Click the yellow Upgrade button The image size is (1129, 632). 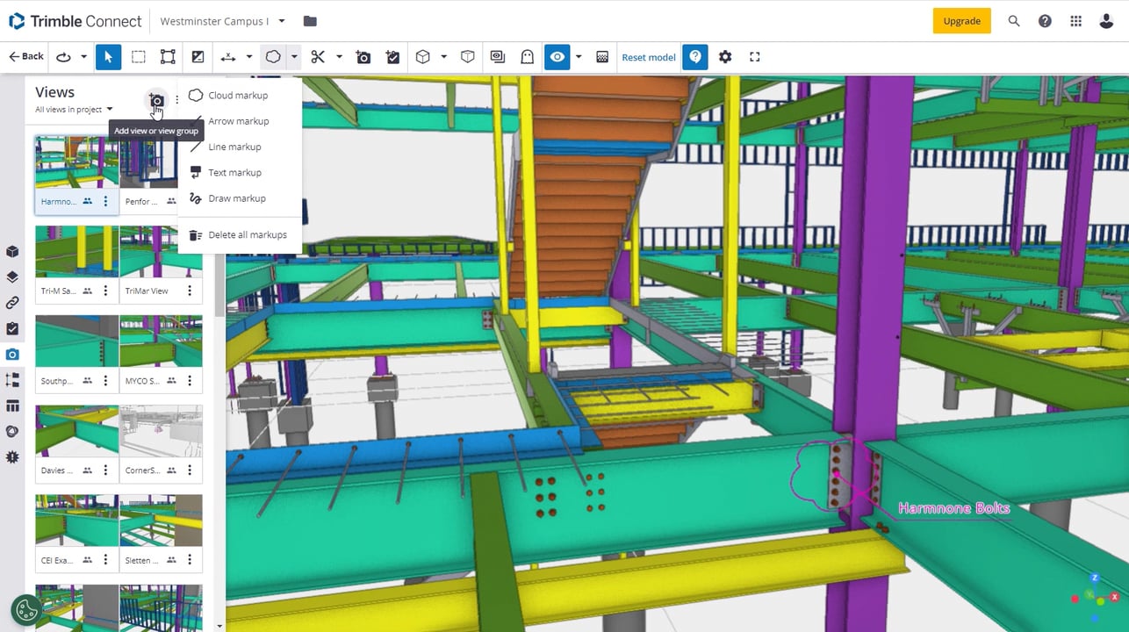pyautogui.click(x=961, y=21)
